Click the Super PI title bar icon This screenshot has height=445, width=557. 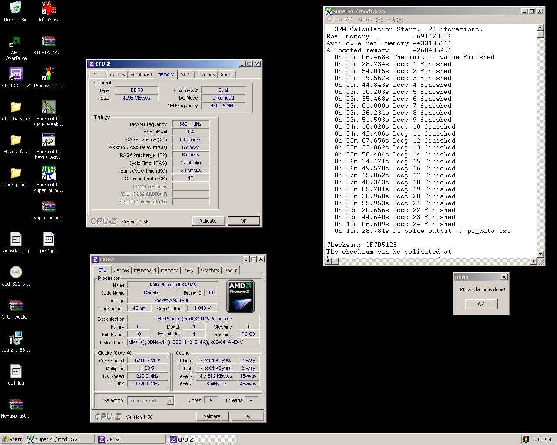point(329,11)
